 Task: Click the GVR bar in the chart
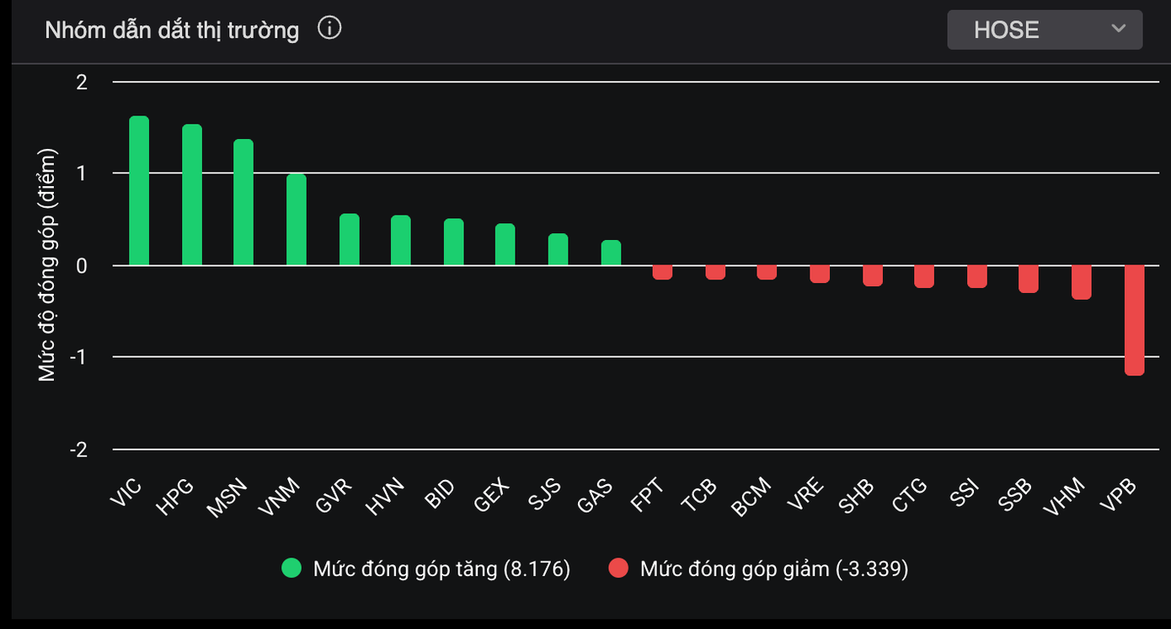point(350,240)
